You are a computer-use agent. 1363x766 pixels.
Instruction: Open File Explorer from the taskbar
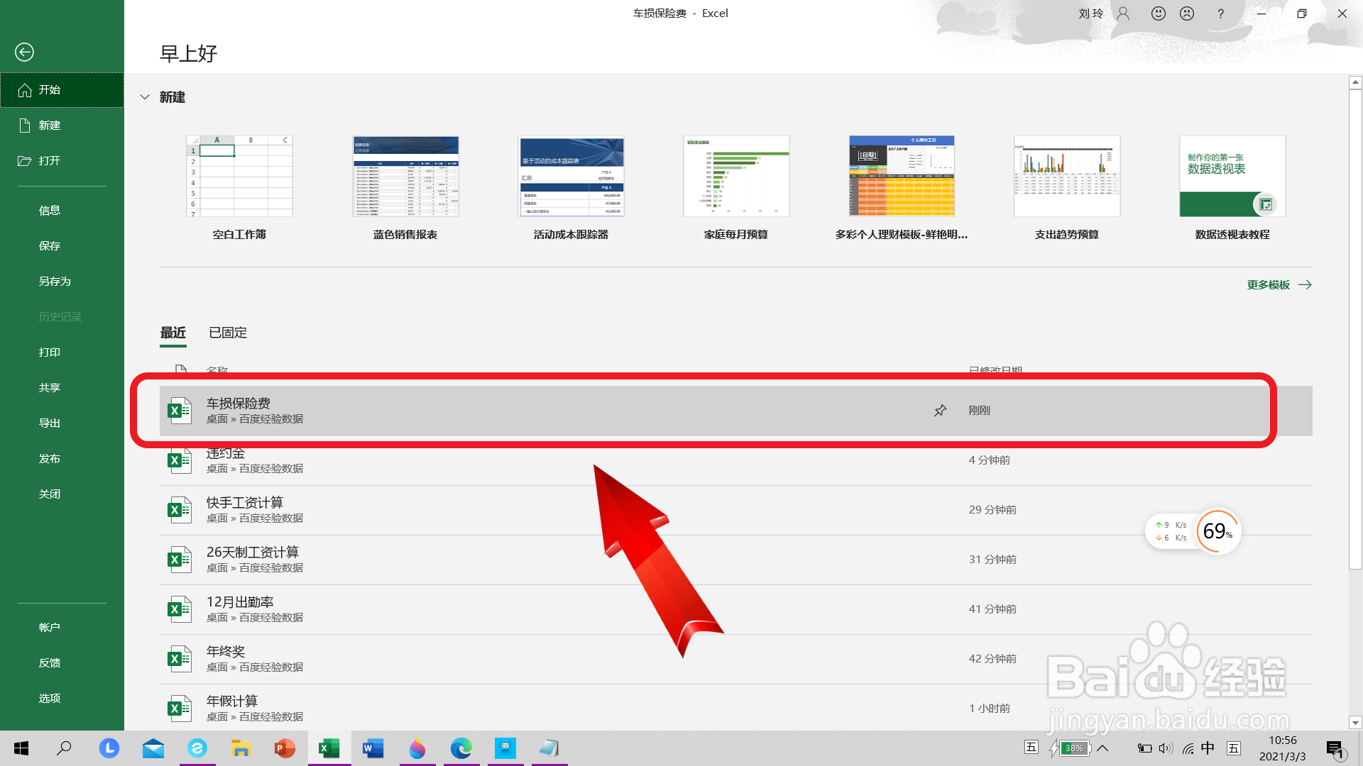tap(241, 748)
